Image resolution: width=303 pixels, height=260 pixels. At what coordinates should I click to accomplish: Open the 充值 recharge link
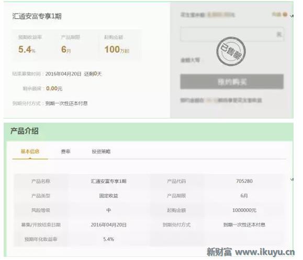(276, 14)
